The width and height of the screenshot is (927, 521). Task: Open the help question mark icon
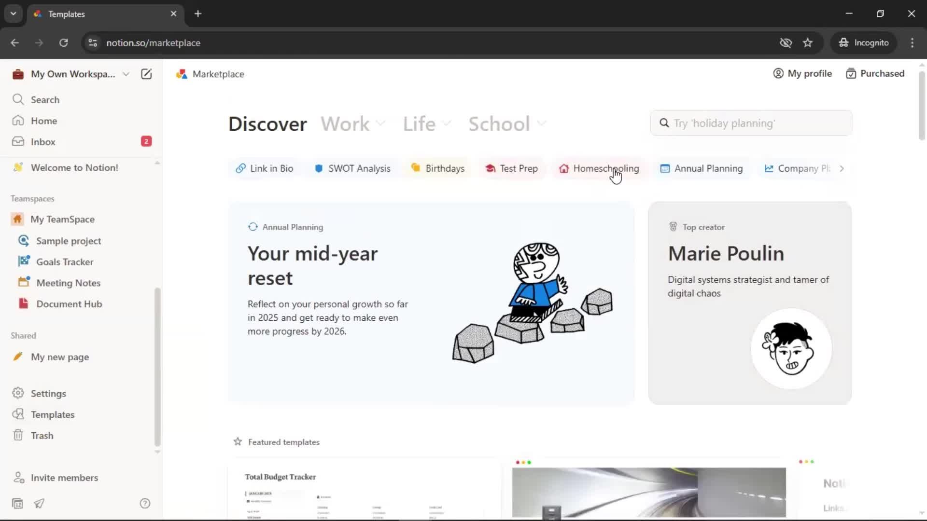coord(145,504)
